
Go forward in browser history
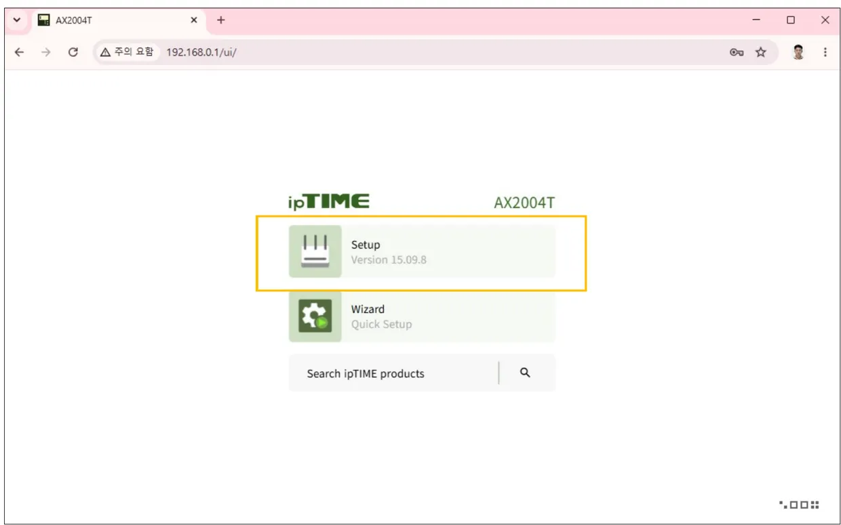(x=46, y=52)
